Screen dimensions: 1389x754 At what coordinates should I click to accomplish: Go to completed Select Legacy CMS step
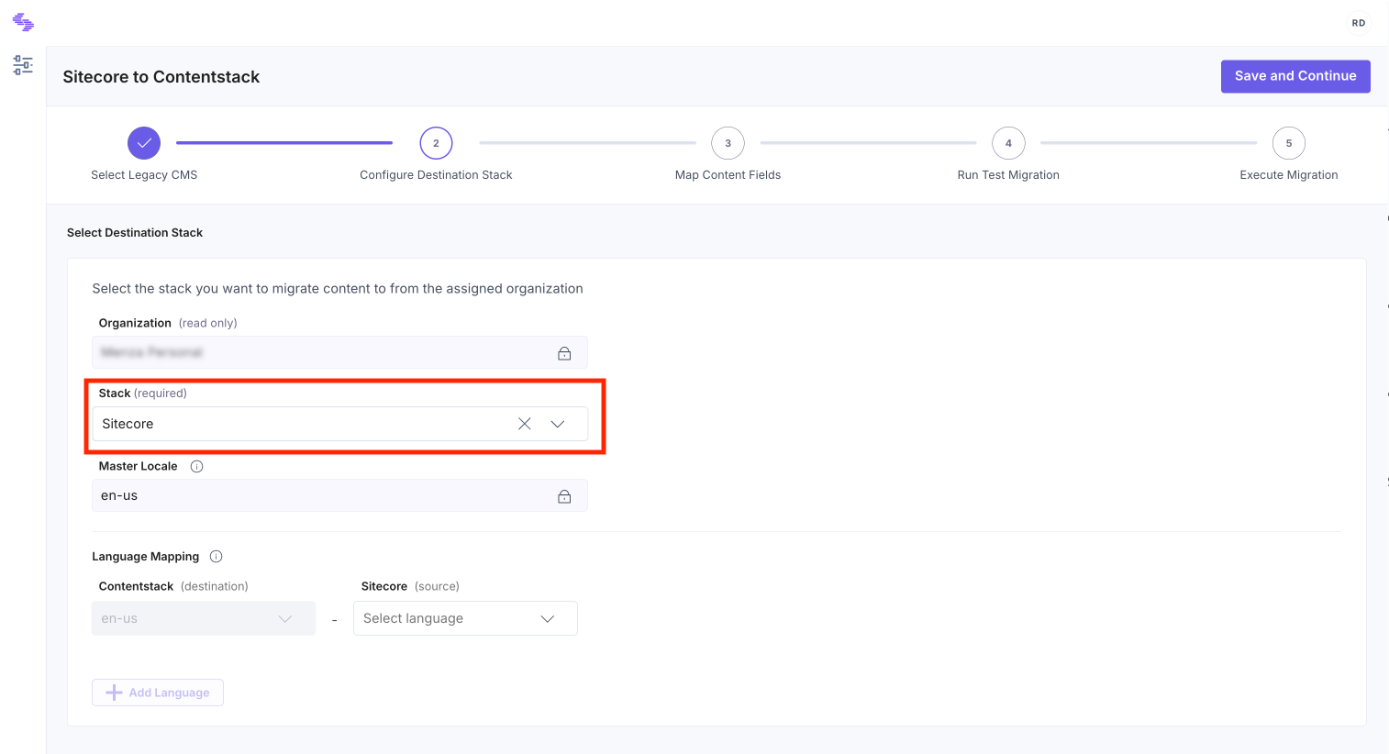click(144, 143)
